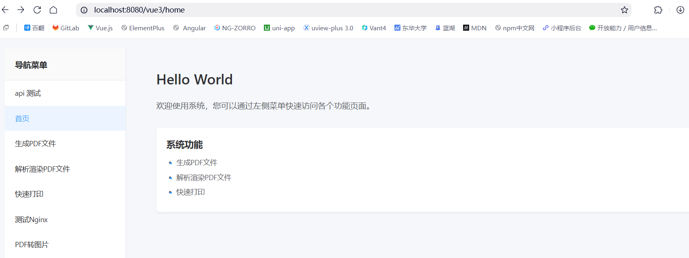Open the tab groups icon in bookmarks bar
Screen dimensions: 689x258
pyautogui.click(x=6, y=28)
